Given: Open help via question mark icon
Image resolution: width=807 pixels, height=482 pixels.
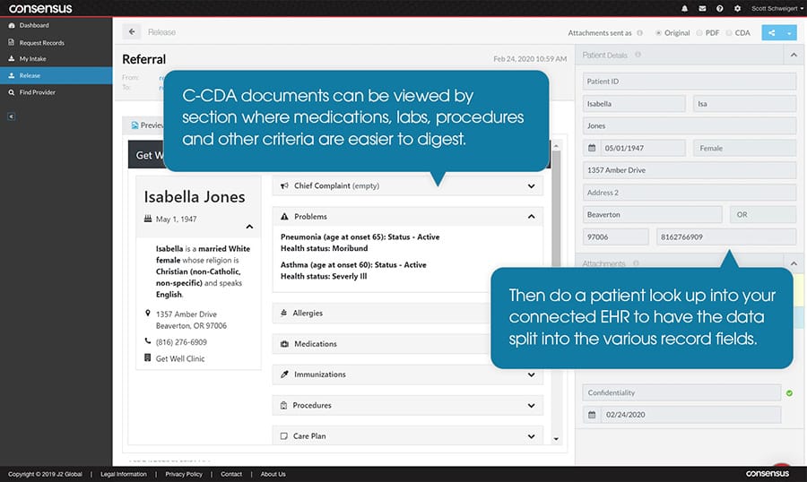Looking at the screenshot, I should point(720,8).
